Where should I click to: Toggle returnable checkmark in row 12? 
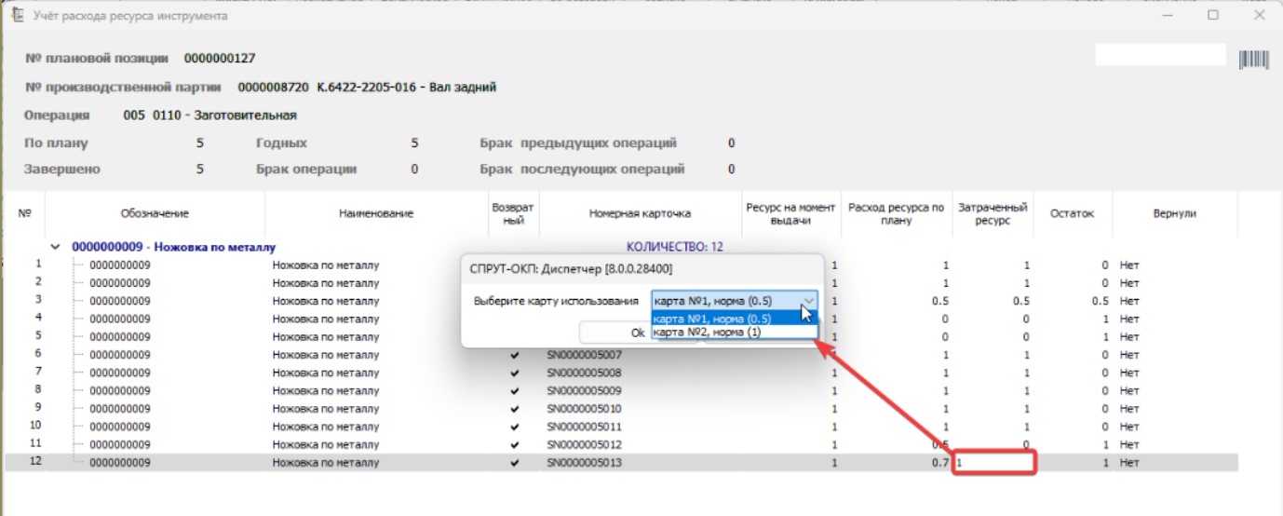point(514,463)
